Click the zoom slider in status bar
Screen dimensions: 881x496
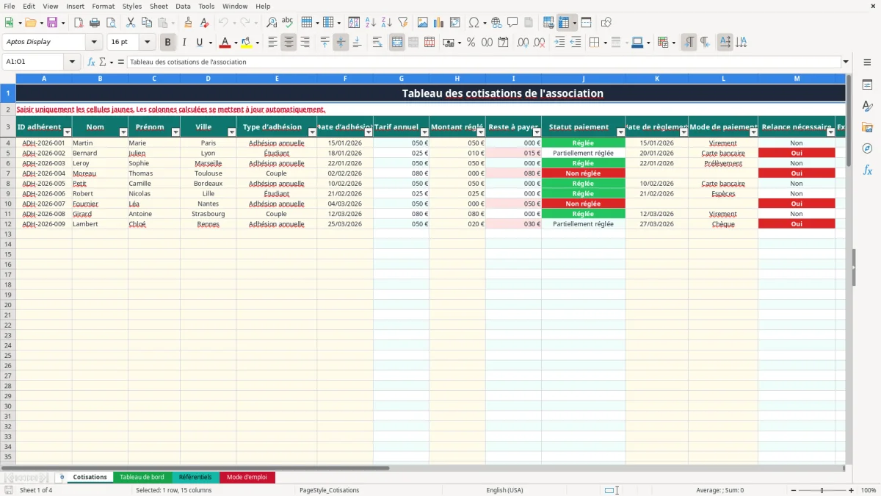click(x=822, y=490)
